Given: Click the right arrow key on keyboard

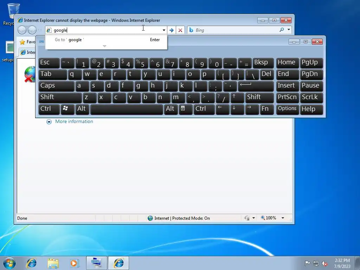Looking at the screenshot, I should [x=252, y=109].
